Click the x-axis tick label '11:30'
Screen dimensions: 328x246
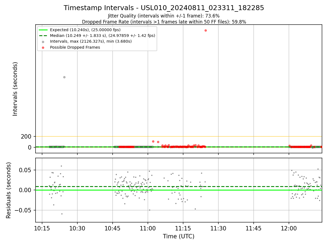[218, 228]
